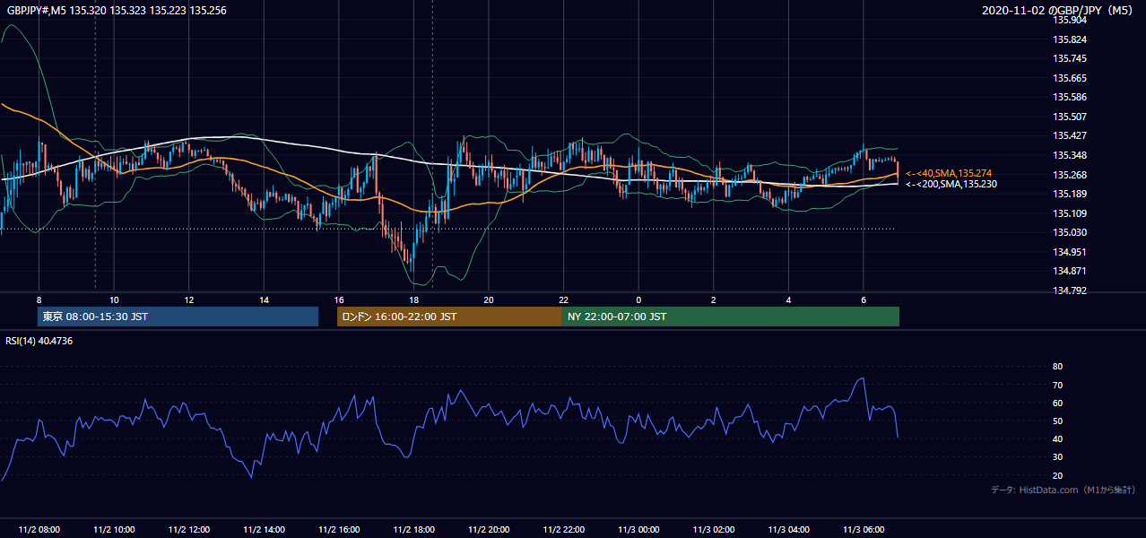Click the 135.348 price axis label

(x=1069, y=155)
